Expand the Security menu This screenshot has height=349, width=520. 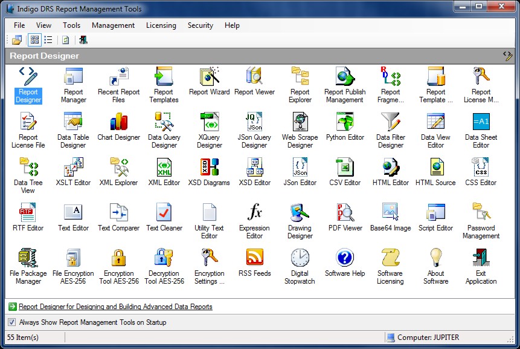click(200, 25)
